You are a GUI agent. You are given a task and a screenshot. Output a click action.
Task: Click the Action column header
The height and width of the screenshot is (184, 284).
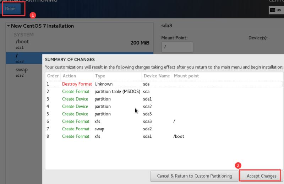(x=69, y=76)
